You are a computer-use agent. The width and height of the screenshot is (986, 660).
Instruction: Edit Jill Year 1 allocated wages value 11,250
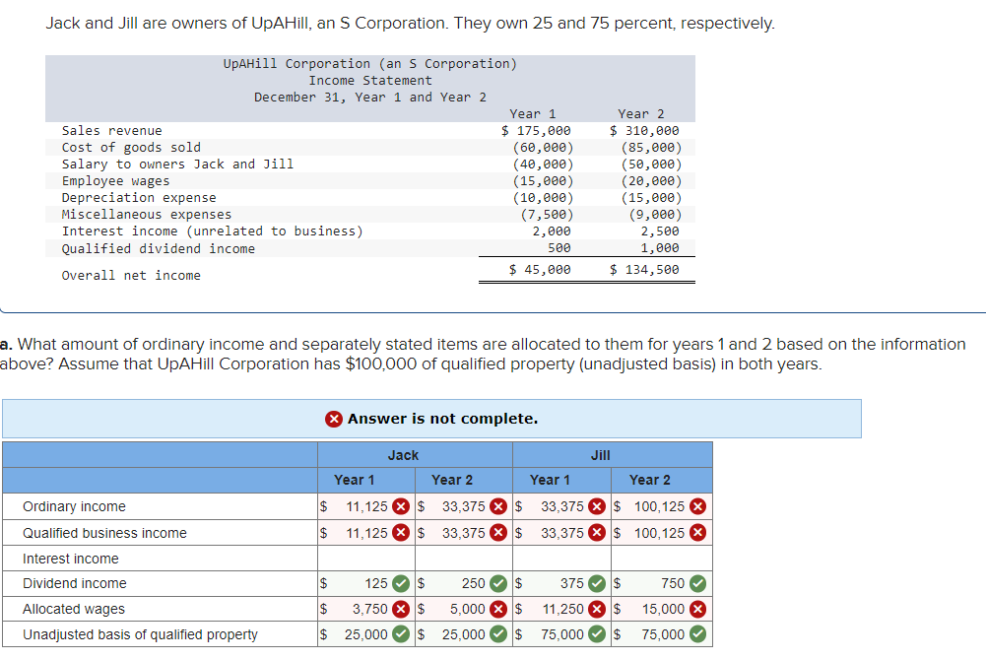click(563, 609)
